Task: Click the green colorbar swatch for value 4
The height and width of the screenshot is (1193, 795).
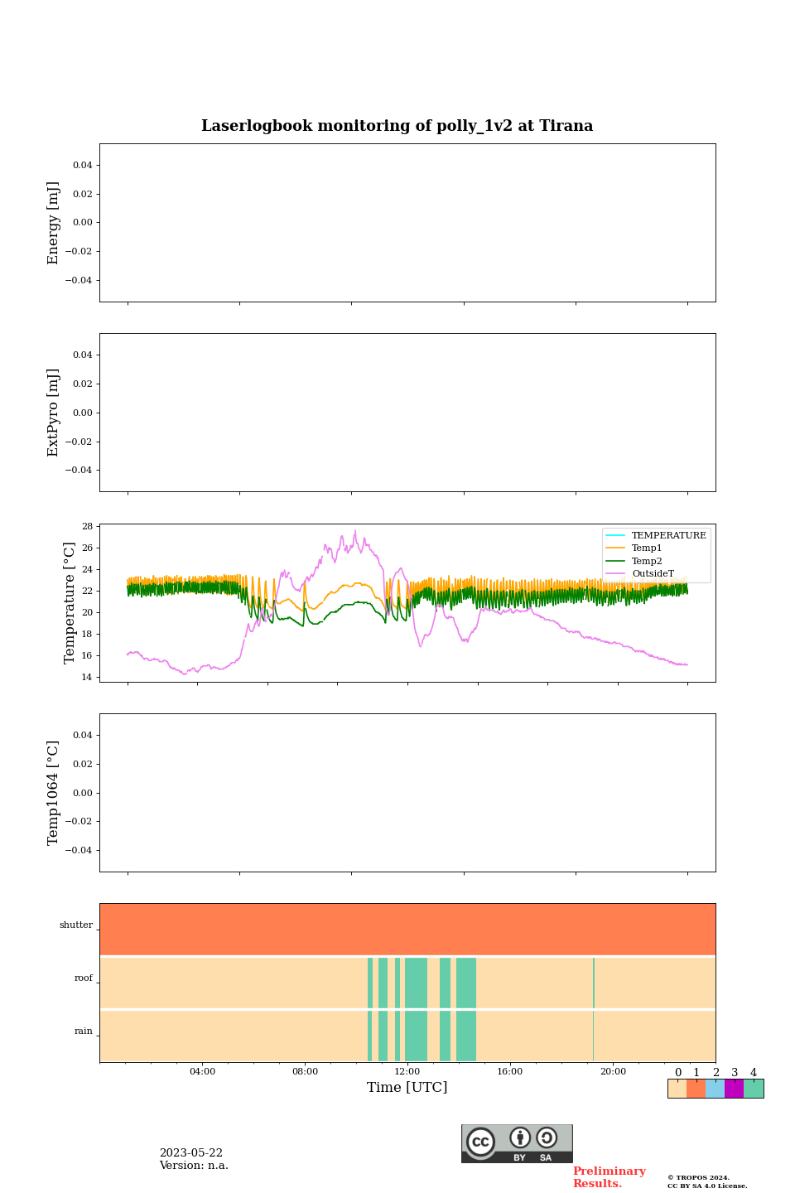Action: [754, 1089]
